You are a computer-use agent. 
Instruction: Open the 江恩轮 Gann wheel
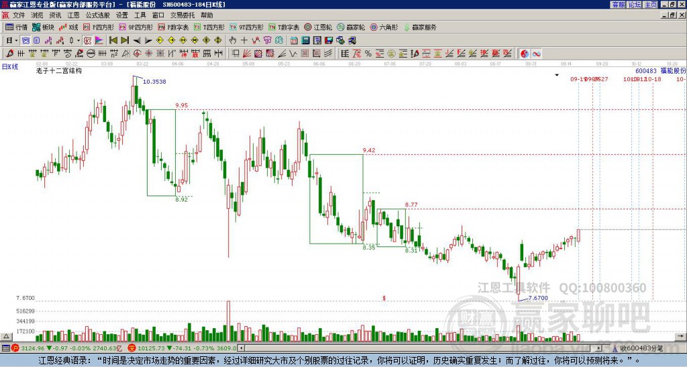coord(318,27)
